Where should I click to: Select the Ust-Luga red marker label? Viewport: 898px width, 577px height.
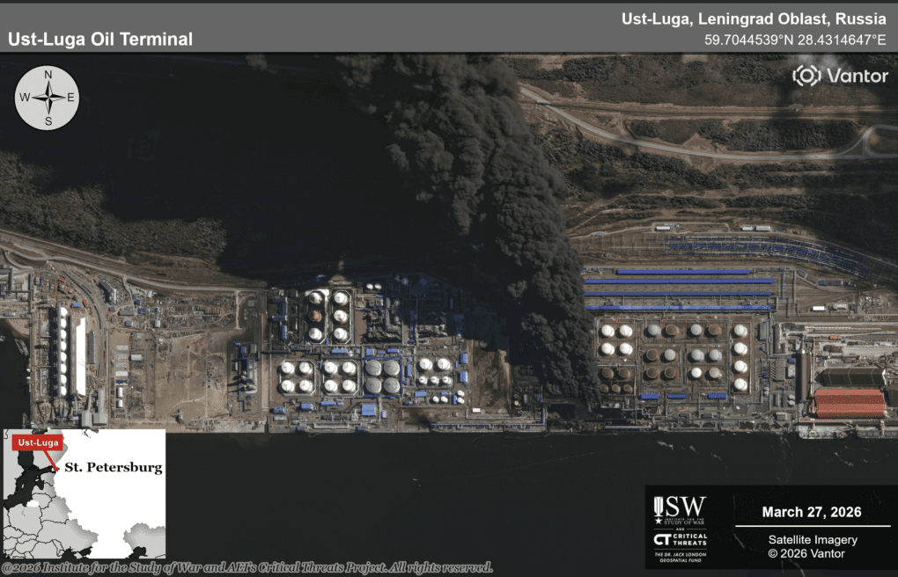pos(36,443)
